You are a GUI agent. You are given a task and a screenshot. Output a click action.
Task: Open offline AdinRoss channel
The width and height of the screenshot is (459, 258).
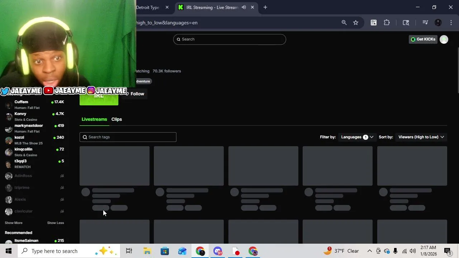coord(34,176)
